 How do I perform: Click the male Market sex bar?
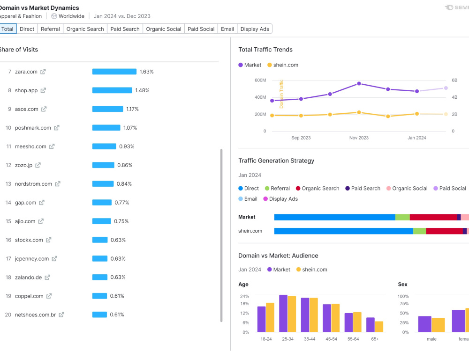[x=425, y=324]
